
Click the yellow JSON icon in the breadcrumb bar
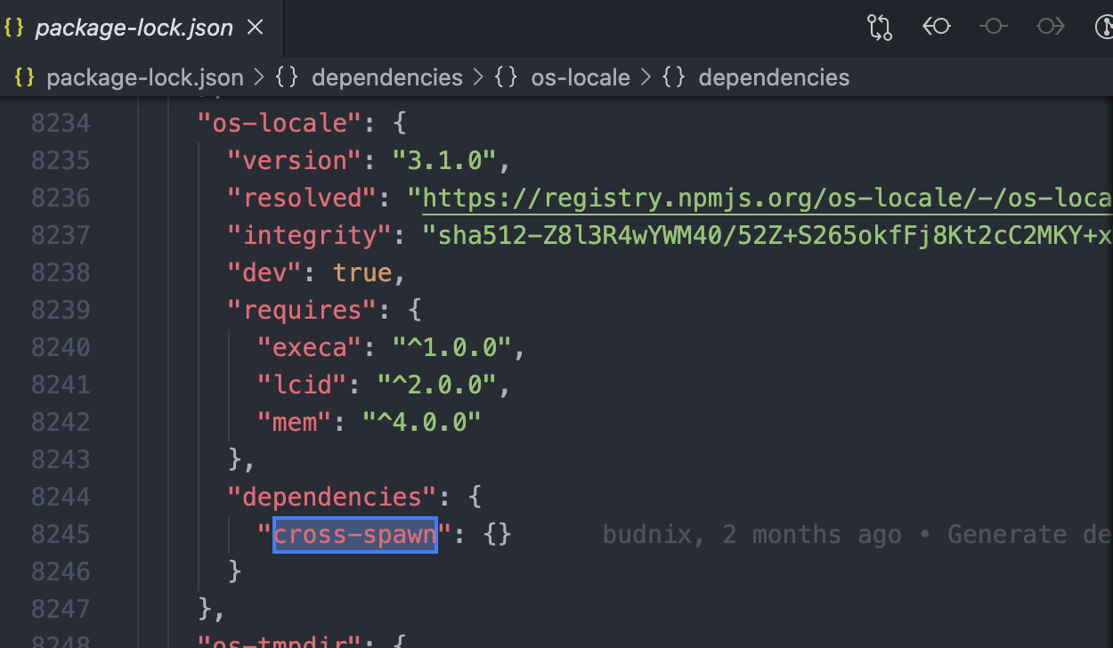tap(22, 77)
